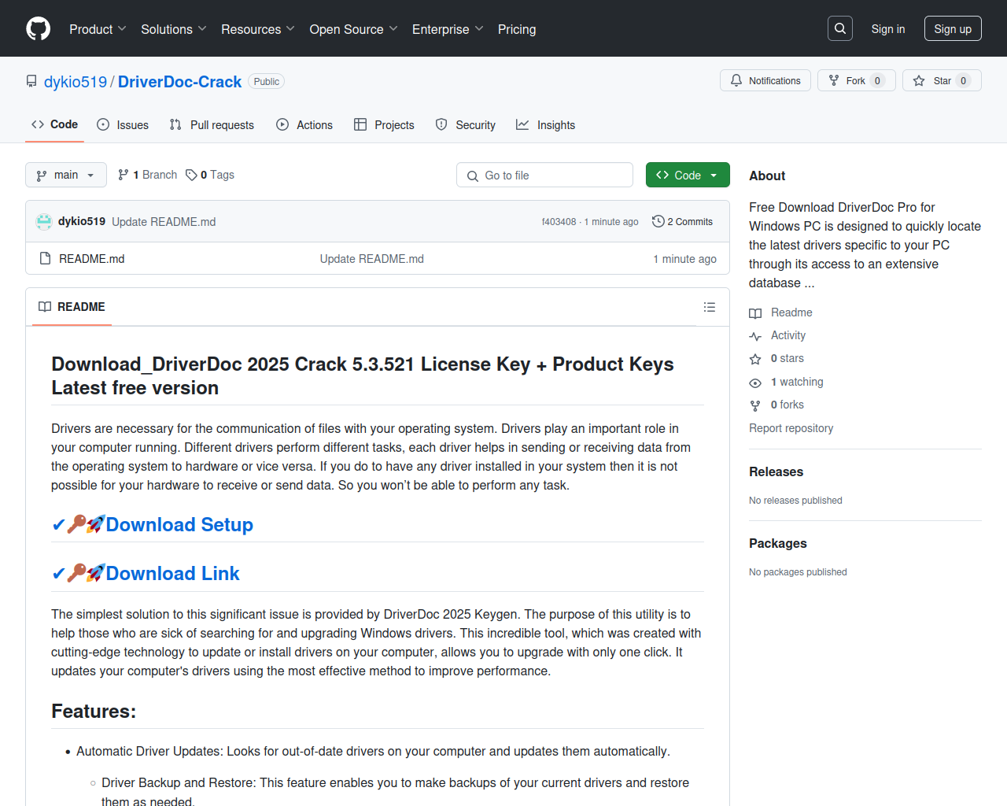Click the 1 watching link text
This screenshot has width=1007, height=806.
click(797, 382)
